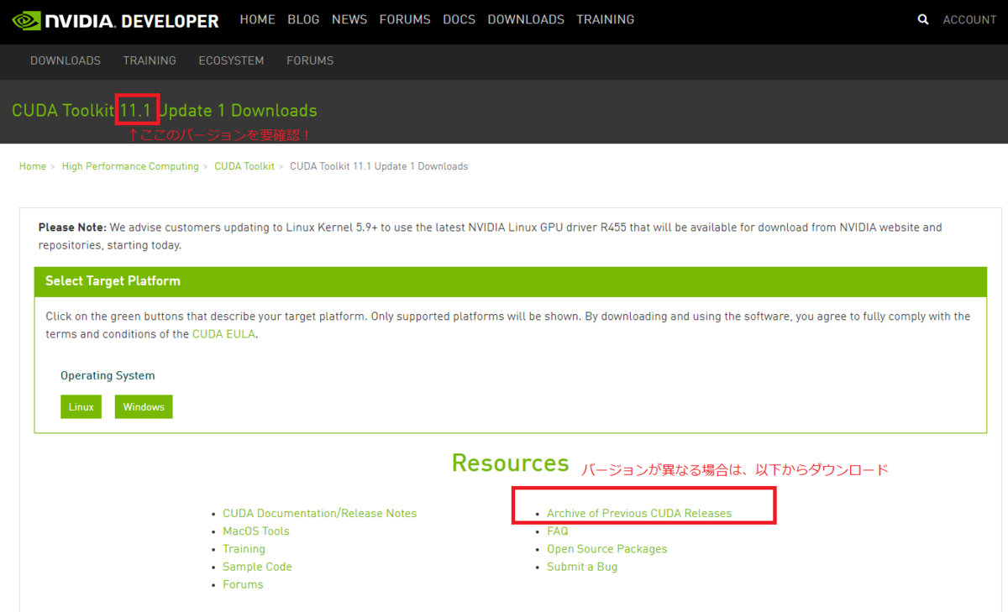
Task: Open the HOME top menu item
Action: (257, 19)
